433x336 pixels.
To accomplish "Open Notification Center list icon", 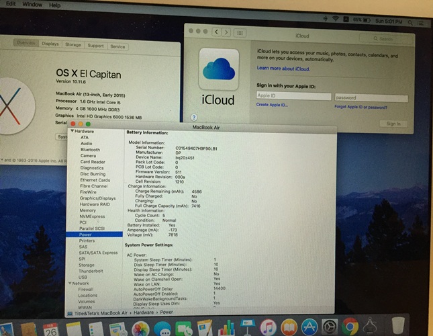I will pyautogui.click(x=420, y=24).
